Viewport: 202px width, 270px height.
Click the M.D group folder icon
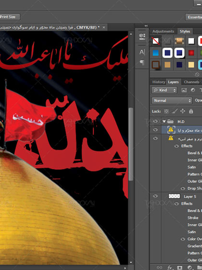click(170, 121)
